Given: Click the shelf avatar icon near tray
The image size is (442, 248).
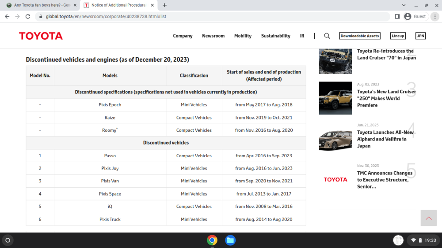Looking at the screenshot, I should coord(398,240).
